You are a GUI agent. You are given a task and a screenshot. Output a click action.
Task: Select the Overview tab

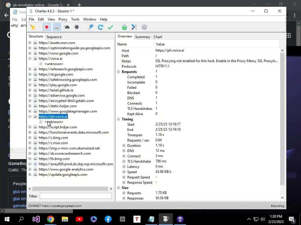(x=125, y=36)
